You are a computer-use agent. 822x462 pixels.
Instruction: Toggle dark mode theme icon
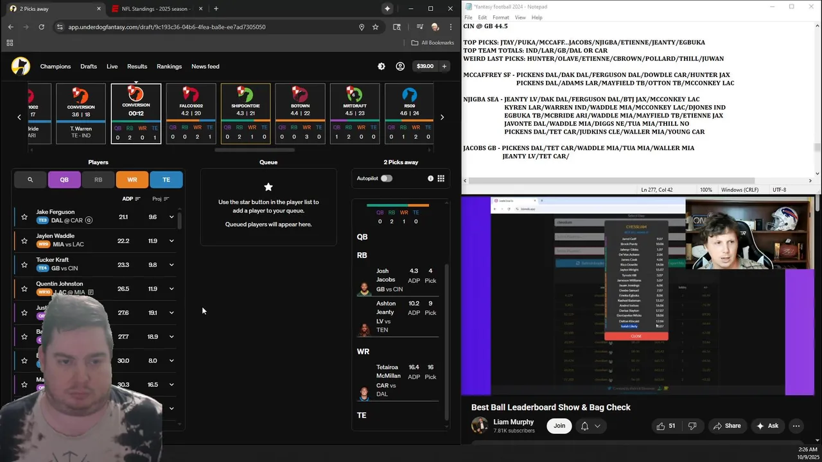(381, 66)
